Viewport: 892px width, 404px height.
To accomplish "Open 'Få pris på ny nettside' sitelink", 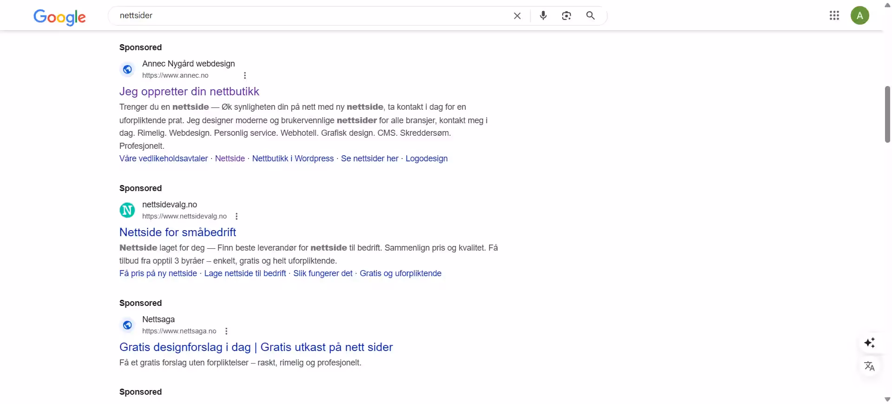I will (x=158, y=273).
